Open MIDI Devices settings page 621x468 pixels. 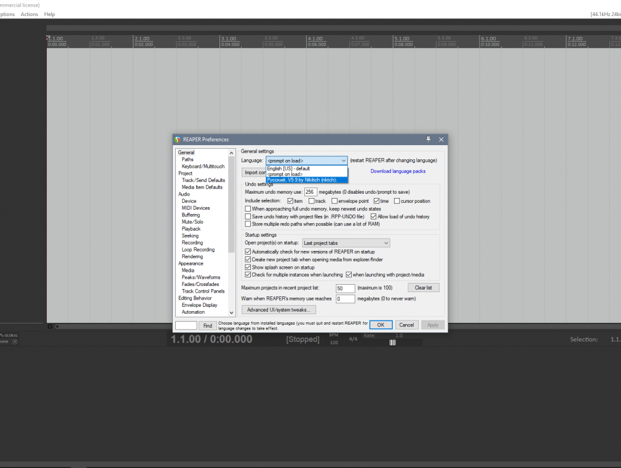(x=196, y=208)
